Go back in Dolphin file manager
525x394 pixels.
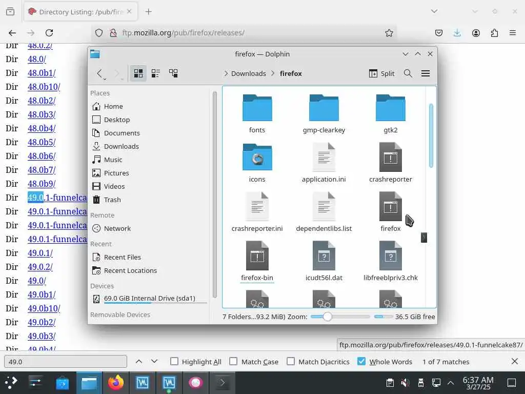(x=99, y=73)
